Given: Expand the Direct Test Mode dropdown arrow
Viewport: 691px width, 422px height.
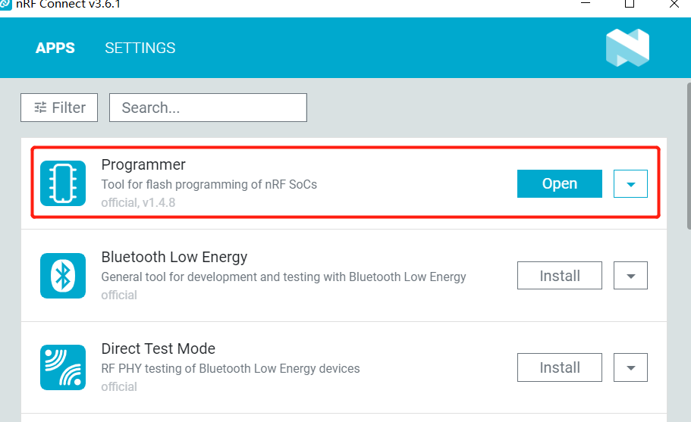Looking at the screenshot, I should pyautogui.click(x=630, y=367).
